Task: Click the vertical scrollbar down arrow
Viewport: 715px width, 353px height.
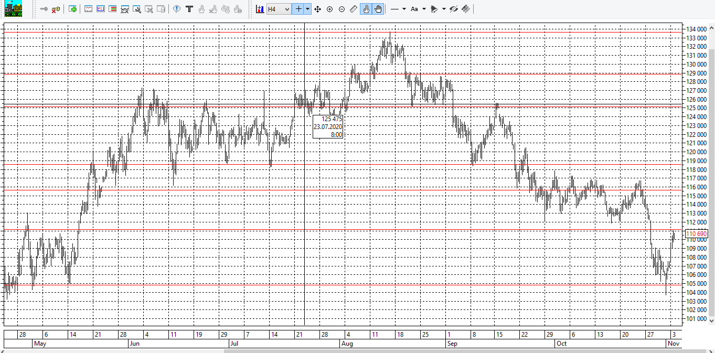Action: [x=712, y=320]
